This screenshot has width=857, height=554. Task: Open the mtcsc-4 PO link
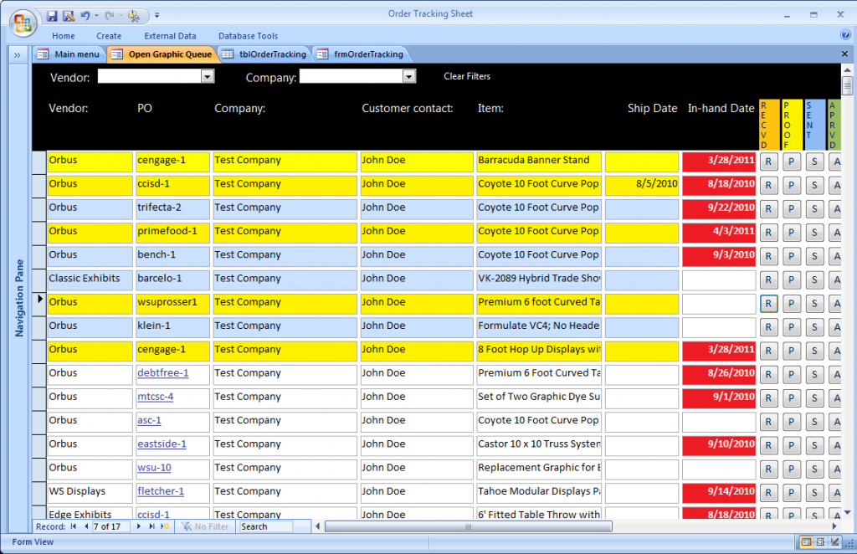click(x=155, y=397)
